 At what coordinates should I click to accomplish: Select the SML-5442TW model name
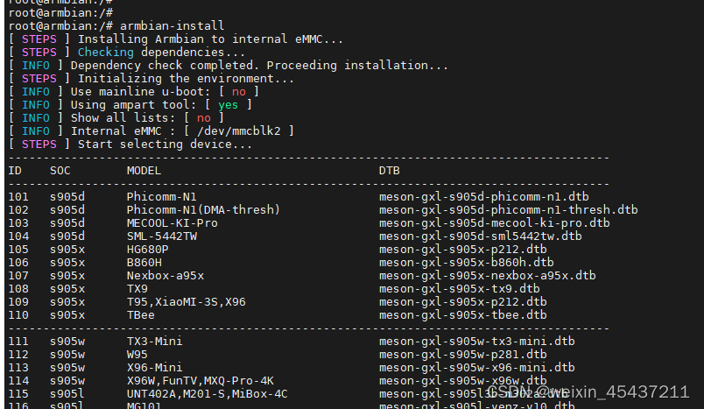pyautogui.click(x=161, y=236)
